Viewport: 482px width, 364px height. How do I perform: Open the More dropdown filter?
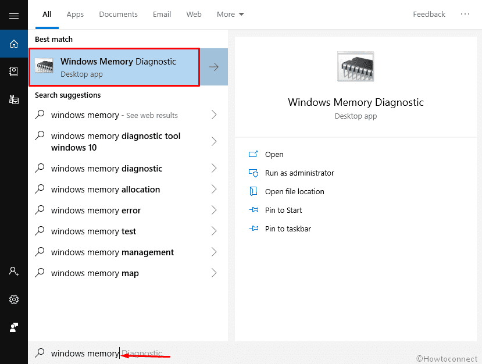point(230,14)
